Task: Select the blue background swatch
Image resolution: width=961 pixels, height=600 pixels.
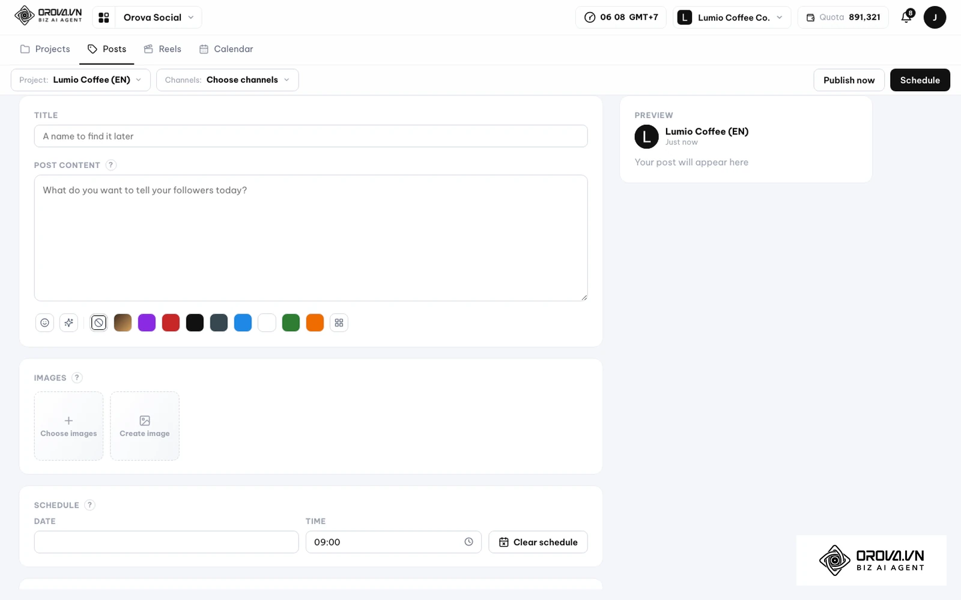Action: click(x=243, y=323)
